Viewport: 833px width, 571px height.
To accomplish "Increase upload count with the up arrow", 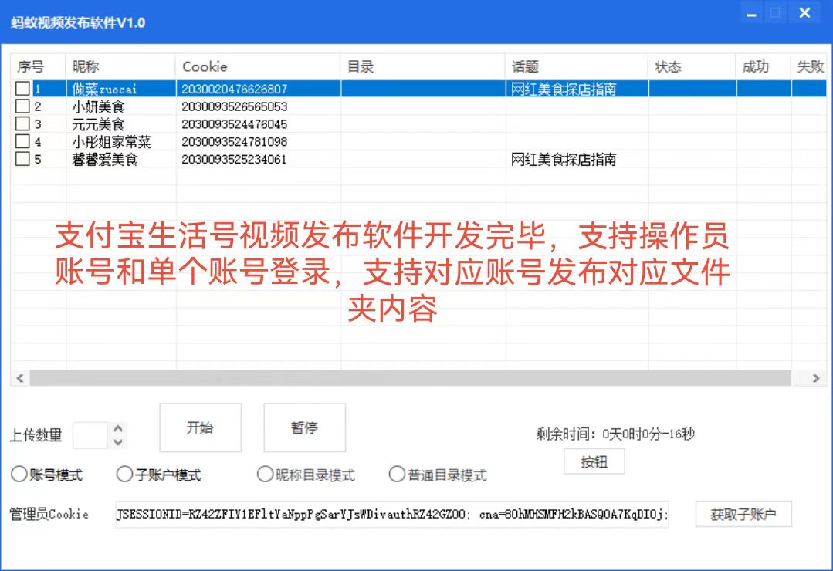I will [x=118, y=429].
